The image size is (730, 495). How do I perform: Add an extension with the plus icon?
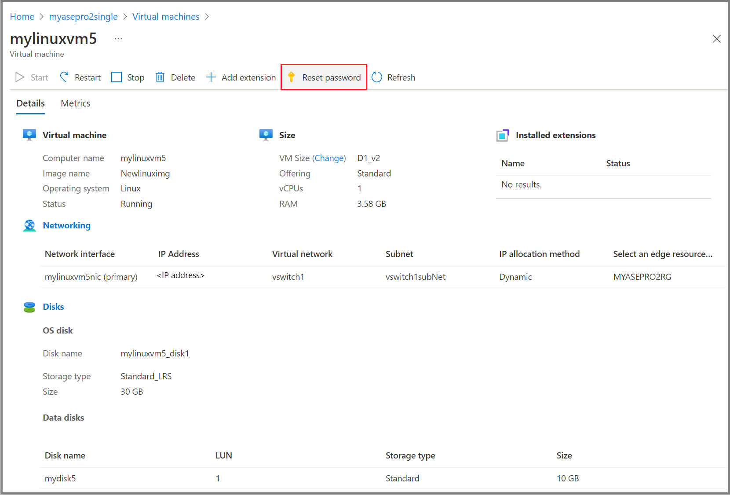click(212, 77)
